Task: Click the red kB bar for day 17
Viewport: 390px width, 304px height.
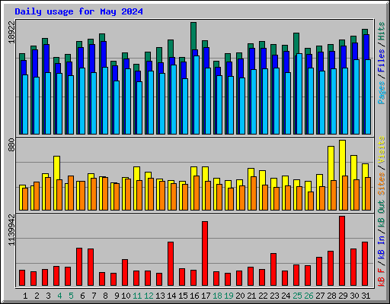Action: (x=205, y=253)
